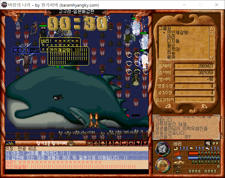Click the 명중수정 value field
The image size is (225, 178).
pyautogui.click(x=194, y=86)
